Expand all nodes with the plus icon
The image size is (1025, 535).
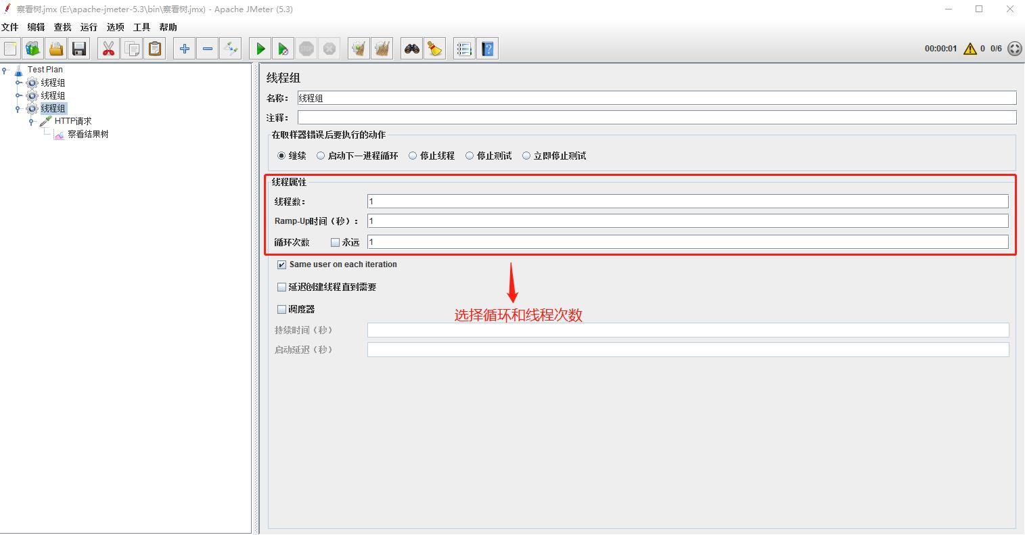(x=184, y=49)
